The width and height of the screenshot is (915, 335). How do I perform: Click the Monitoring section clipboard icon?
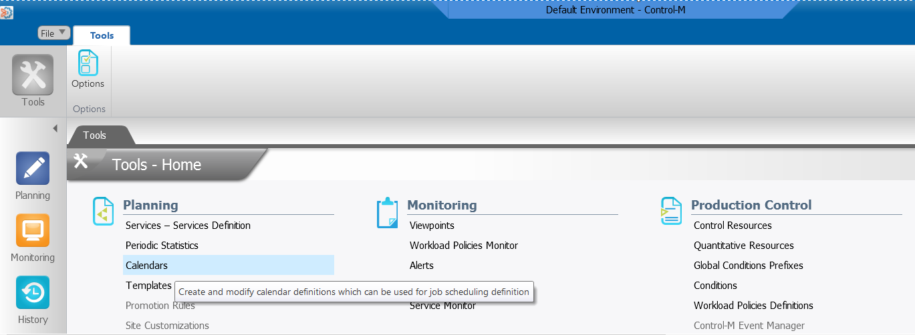[388, 212]
